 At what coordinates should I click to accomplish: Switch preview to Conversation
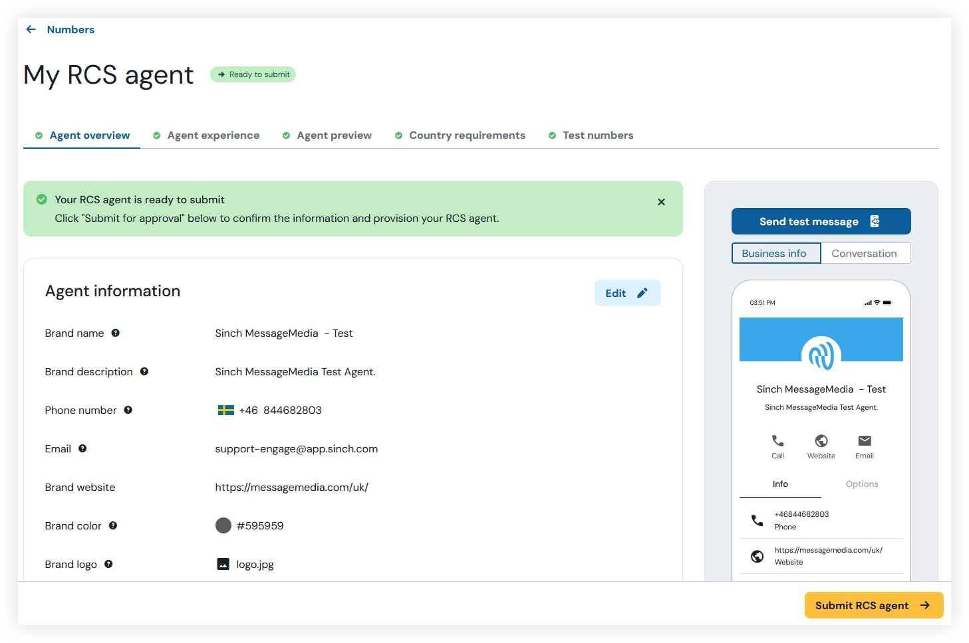pos(865,253)
